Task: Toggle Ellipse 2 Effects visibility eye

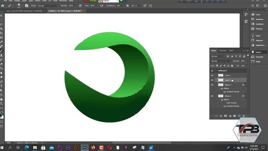Action: tap(222, 100)
